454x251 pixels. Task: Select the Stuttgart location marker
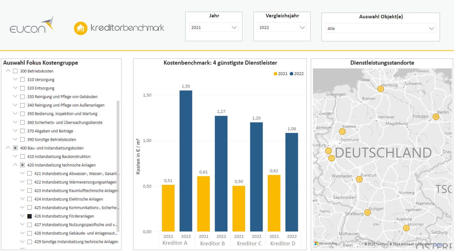coord(367,212)
